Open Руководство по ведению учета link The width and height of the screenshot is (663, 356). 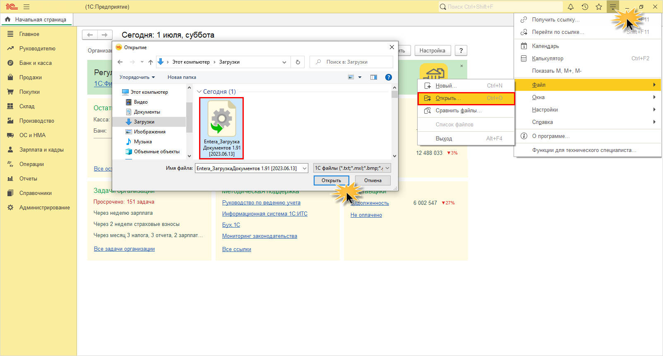pos(261,203)
